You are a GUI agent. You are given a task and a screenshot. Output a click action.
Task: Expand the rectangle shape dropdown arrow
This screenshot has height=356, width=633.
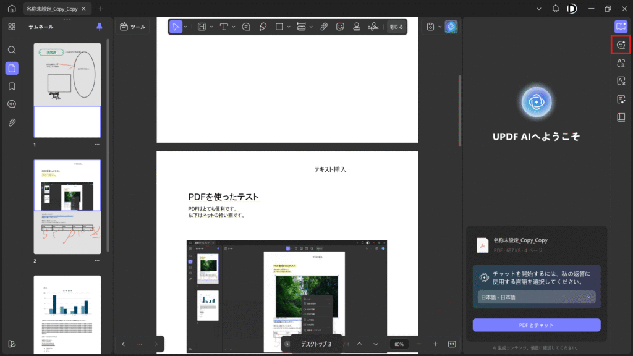[288, 27]
